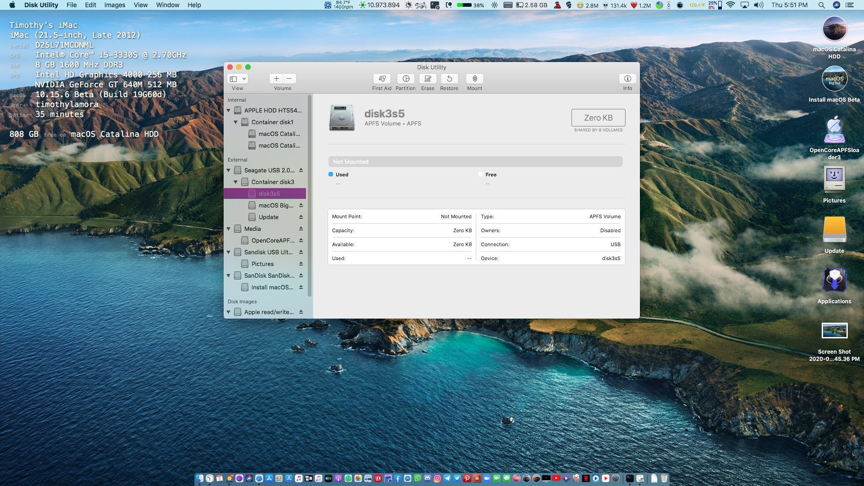Screen dimensions: 864x486
Task: Click the Restore toolbar icon
Action: point(449,79)
